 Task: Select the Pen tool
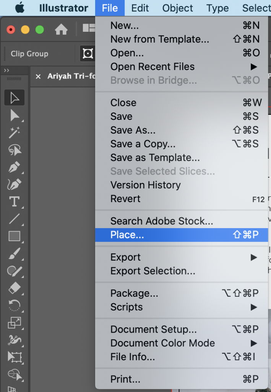[x=15, y=167]
